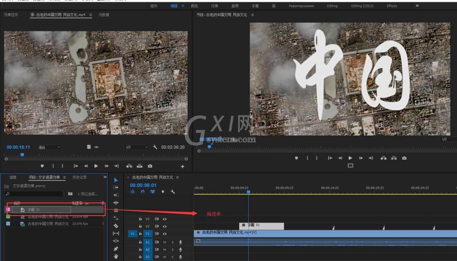Click Overwrite button in source monitor
This screenshot has height=261, width=457.
click(139, 166)
